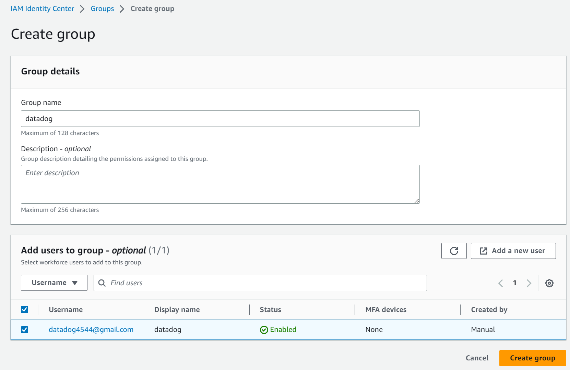Open the datadog4544@gmail.com user link
570x370 pixels.
pyautogui.click(x=91, y=330)
